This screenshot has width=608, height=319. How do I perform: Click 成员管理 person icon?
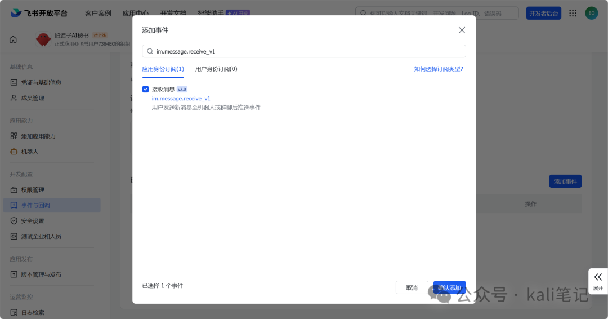[x=14, y=98]
